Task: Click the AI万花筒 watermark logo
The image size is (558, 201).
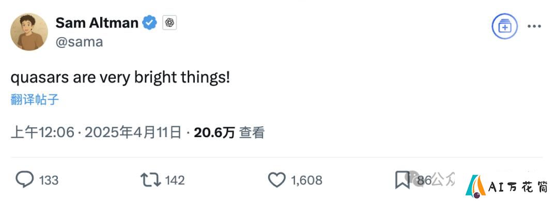Action: coord(506,187)
